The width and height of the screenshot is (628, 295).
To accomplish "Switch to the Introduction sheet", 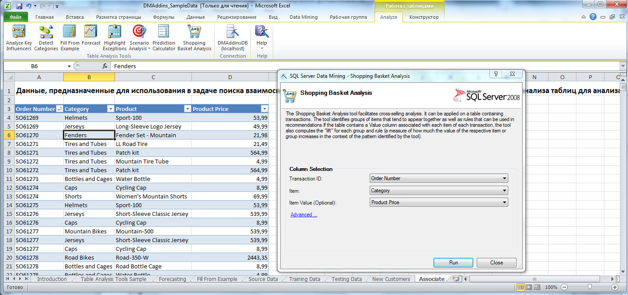I will coord(52,279).
